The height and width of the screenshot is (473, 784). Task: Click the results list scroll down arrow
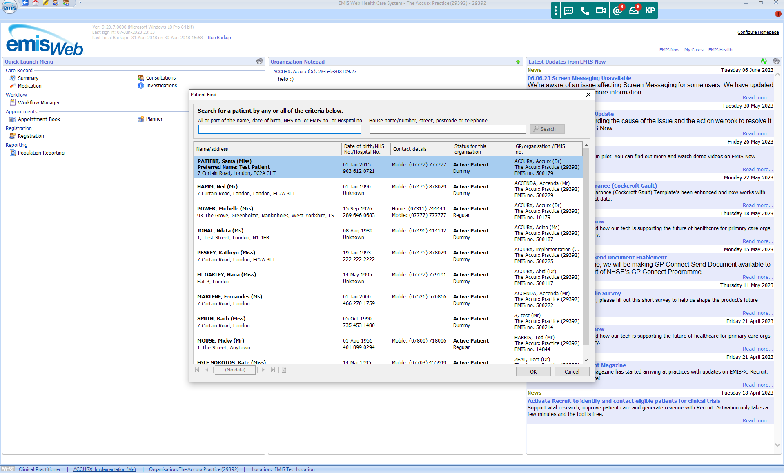(x=586, y=360)
